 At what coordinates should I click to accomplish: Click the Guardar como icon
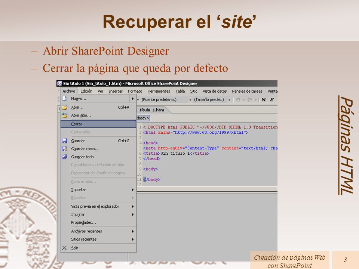click(65, 149)
